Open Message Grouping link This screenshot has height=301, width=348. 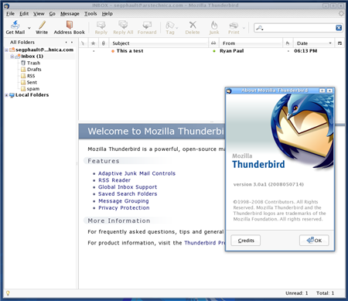[x=124, y=201]
